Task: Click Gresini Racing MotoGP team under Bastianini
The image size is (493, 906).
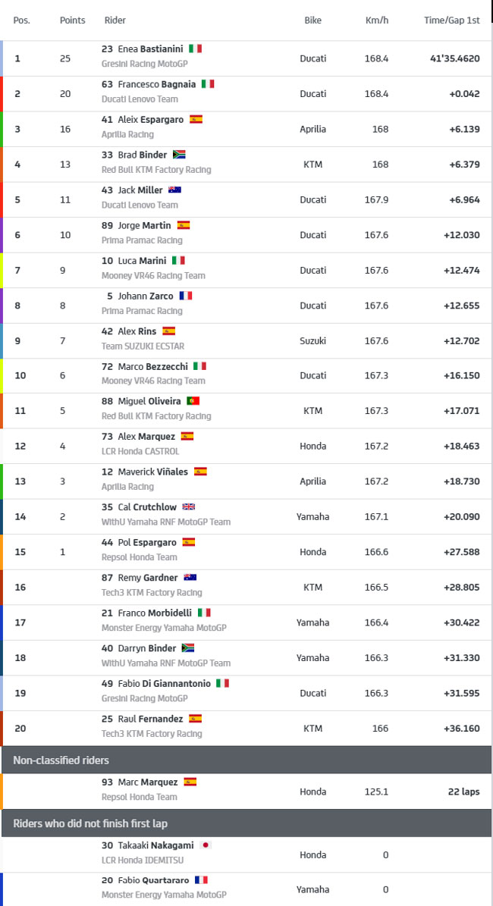Action: (145, 64)
